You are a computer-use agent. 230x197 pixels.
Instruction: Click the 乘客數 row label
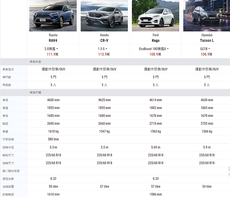click(7, 85)
